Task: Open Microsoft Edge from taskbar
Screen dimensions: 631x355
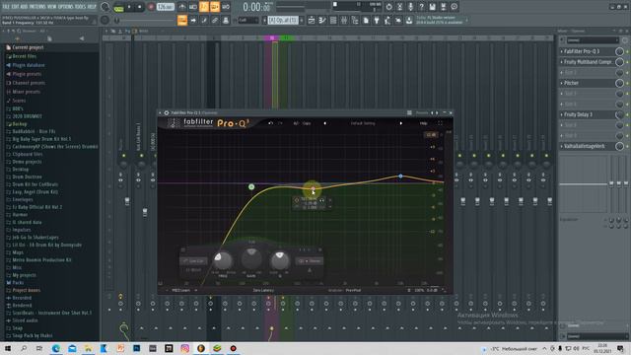Action: pyautogui.click(x=56, y=348)
